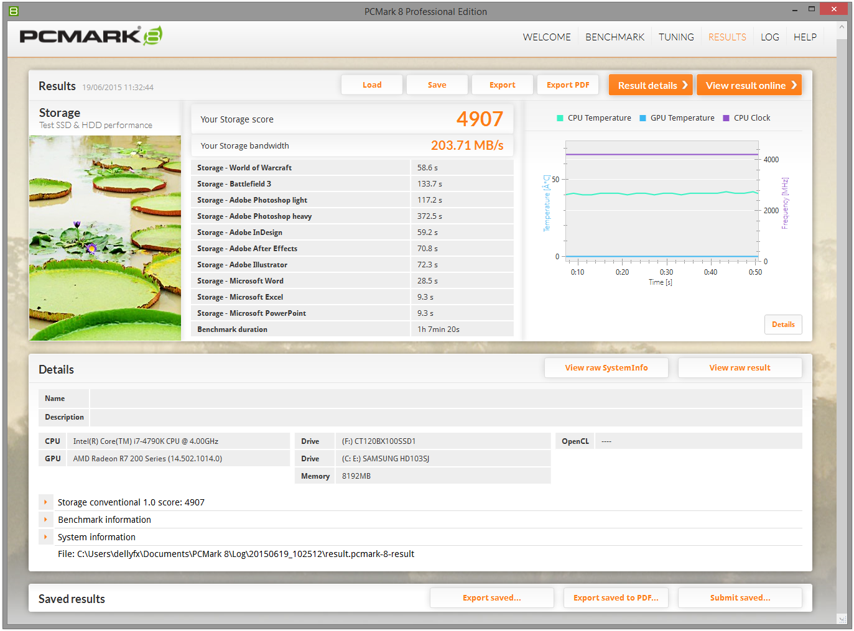Click the PCMark app icon in title bar

[x=14, y=11]
